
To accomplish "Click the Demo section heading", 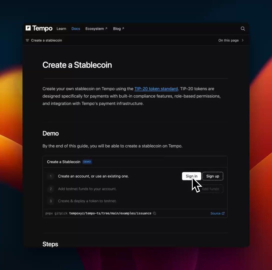I will point(50,133).
